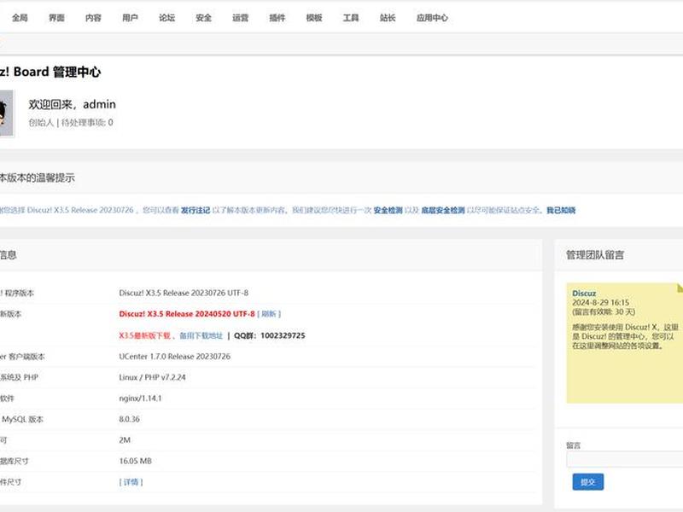Open the 发行注记 release notes link
This screenshot has width=683, height=512.
point(196,210)
